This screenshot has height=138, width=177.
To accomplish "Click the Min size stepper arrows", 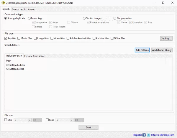I will click(30, 120).
